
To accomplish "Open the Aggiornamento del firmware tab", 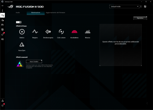I will pos(55,13).
